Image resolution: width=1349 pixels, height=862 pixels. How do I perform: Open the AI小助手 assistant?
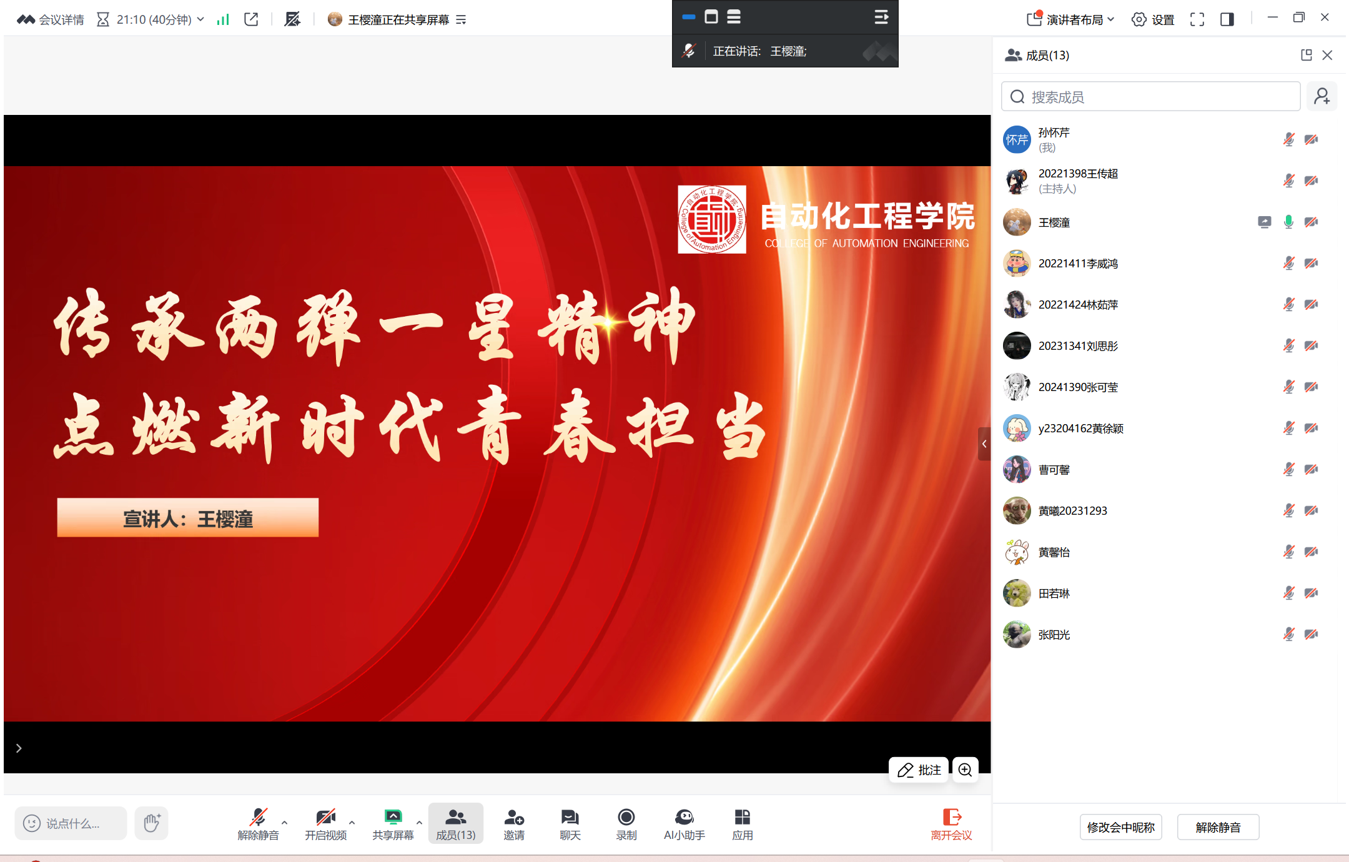[684, 823]
